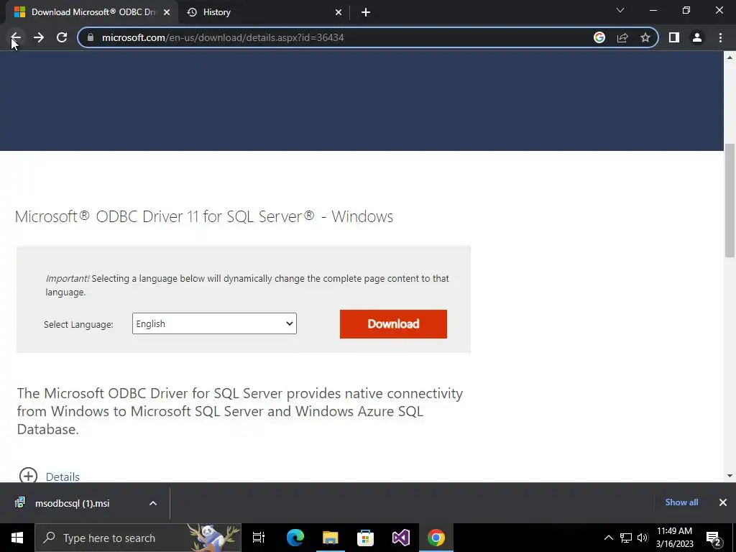The height and width of the screenshot is (552, 736).
Task: Show all downloads
Action: (x=681, y=502)
